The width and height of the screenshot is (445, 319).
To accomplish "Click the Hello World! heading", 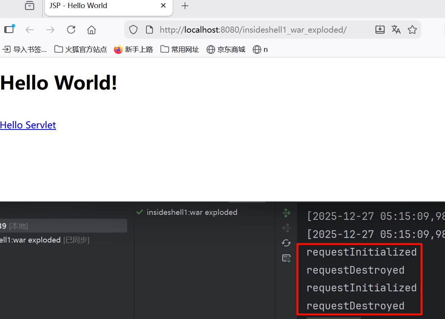I will (x=59, y=83).
